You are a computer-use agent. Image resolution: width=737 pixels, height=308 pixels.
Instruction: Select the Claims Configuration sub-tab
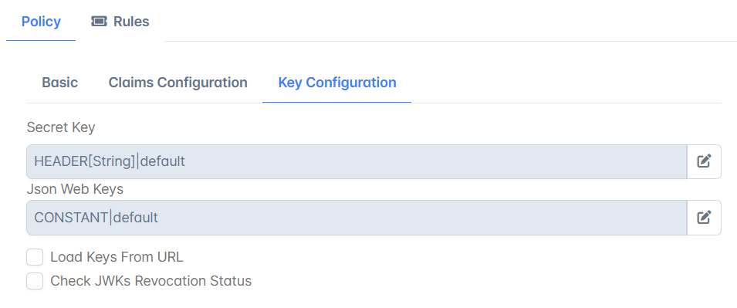click(177, 83)
